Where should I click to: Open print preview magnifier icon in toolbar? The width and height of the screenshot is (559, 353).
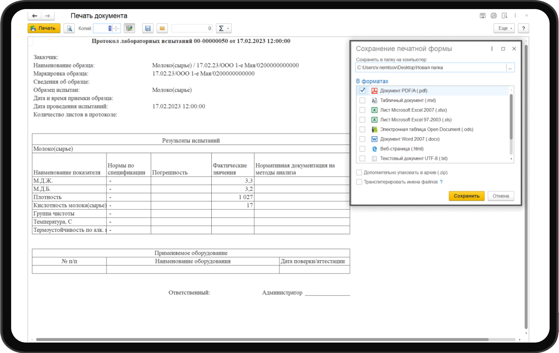69,28
